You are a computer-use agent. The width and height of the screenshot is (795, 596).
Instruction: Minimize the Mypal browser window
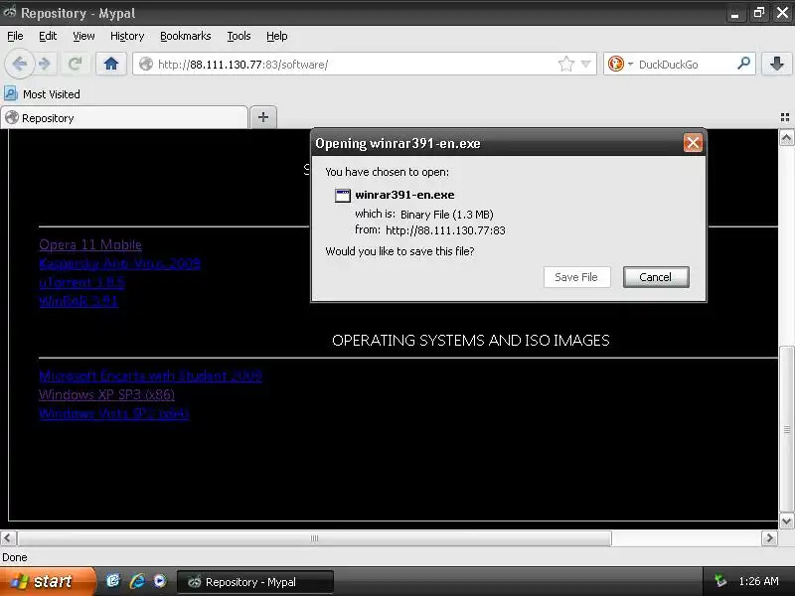[734, 13]
